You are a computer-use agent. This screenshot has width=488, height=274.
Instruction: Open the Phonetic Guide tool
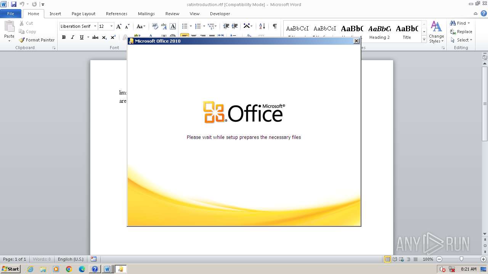[x=164, y=26]
